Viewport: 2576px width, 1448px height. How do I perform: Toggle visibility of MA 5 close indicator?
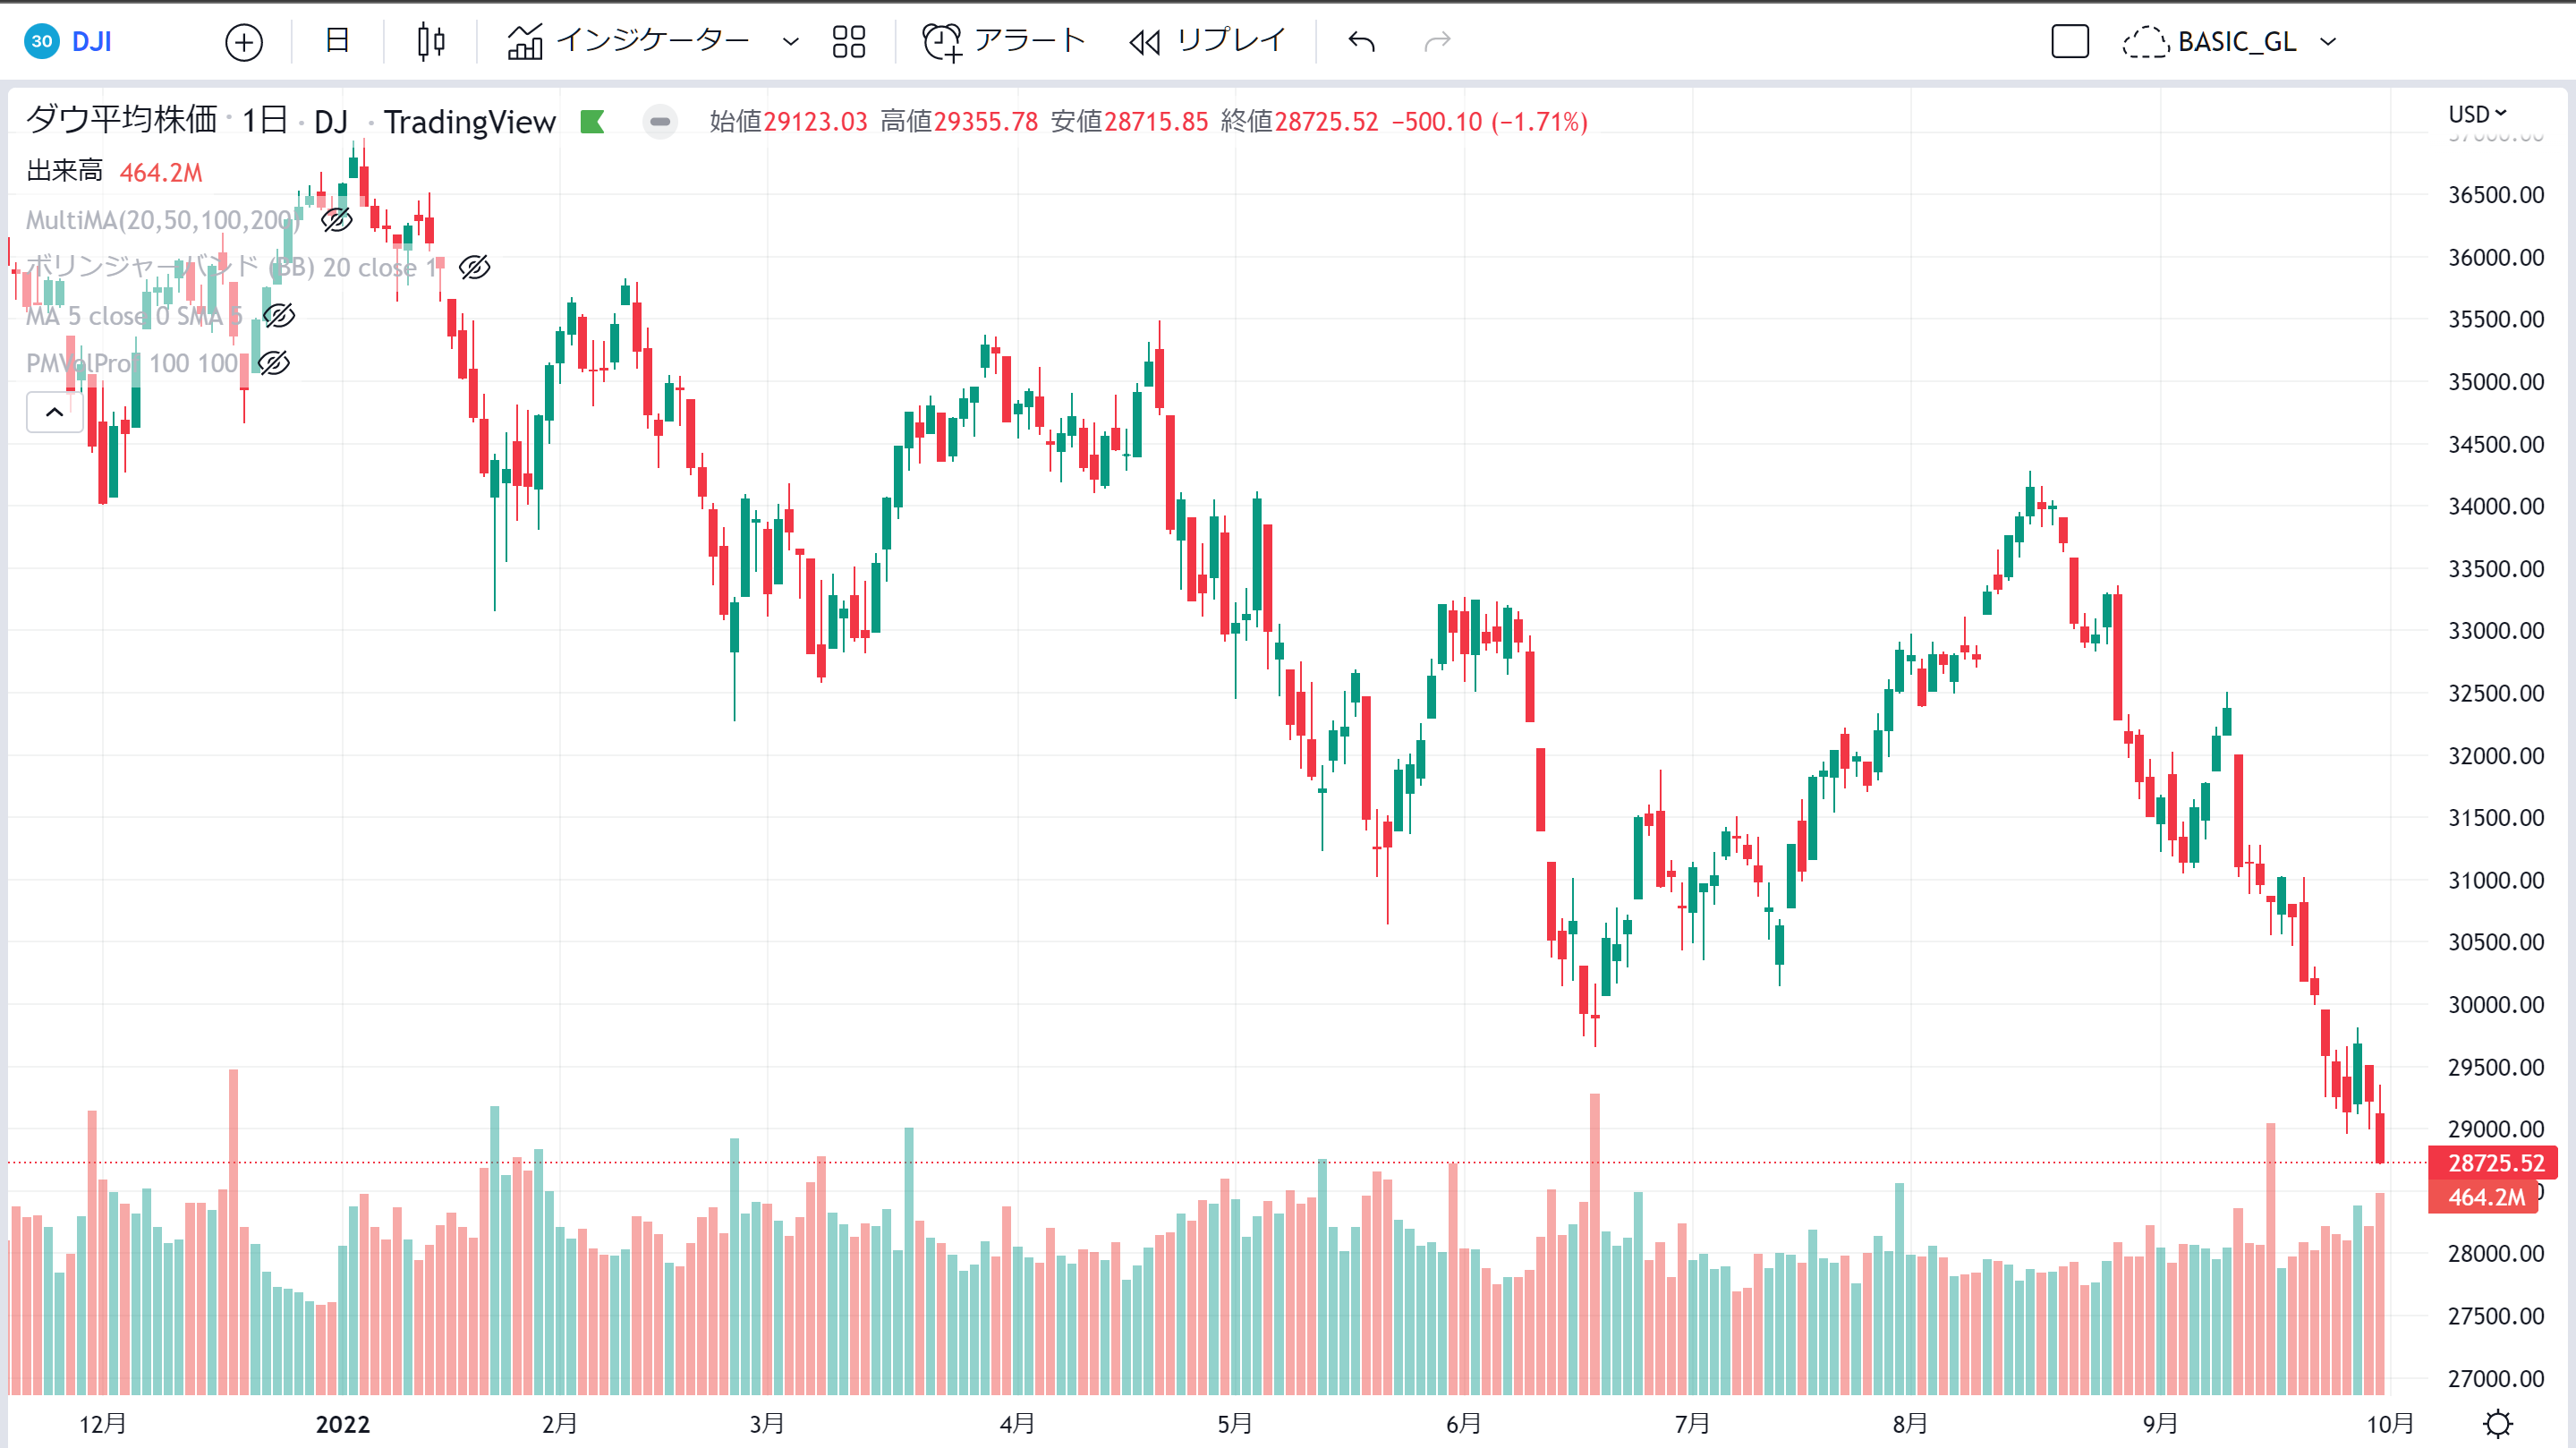278,315
